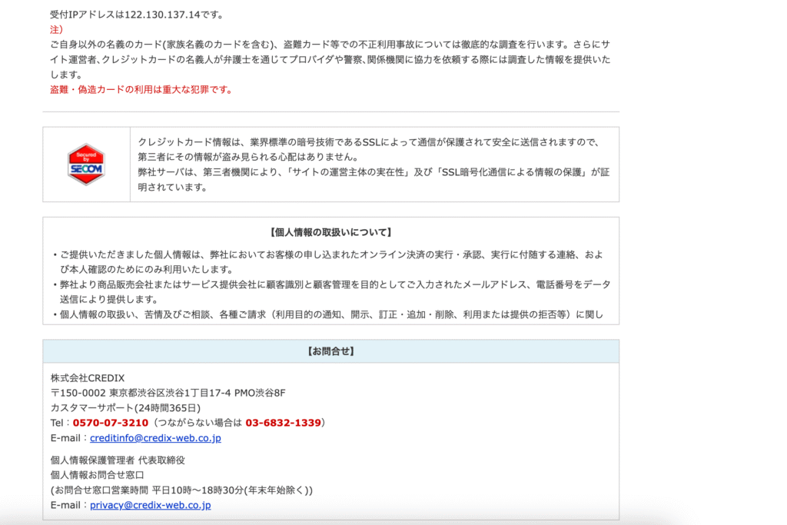
Task: Click the SSL description paragraph beside the SECOM seal
Action: [374, 164]
